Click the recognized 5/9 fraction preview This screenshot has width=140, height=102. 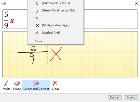point(6,20)
